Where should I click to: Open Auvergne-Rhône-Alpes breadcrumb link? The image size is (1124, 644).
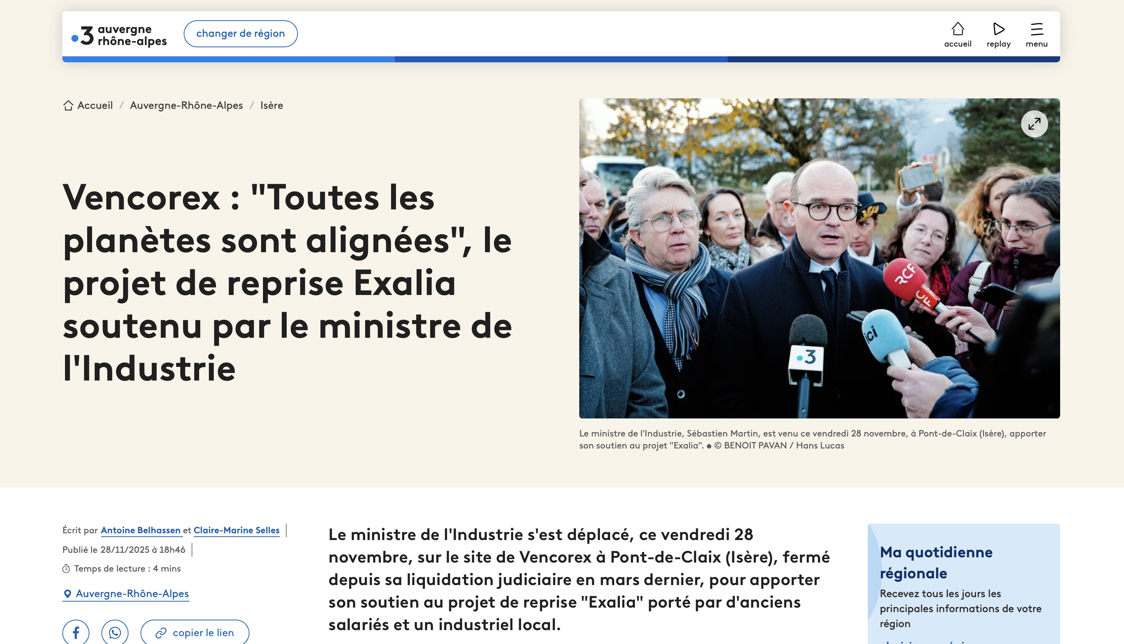[186, 105]
